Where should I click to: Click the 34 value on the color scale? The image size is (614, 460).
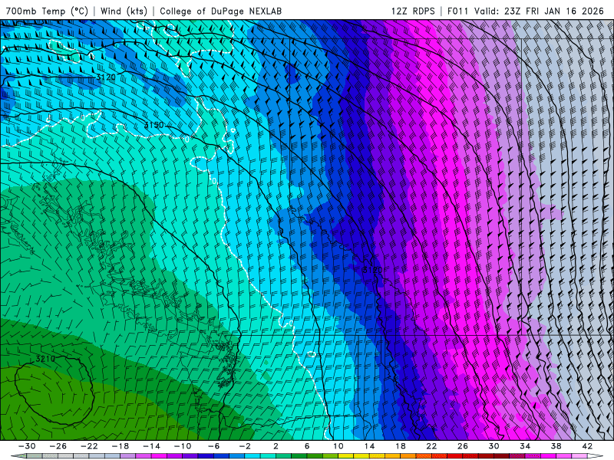(x=525, y=446)
